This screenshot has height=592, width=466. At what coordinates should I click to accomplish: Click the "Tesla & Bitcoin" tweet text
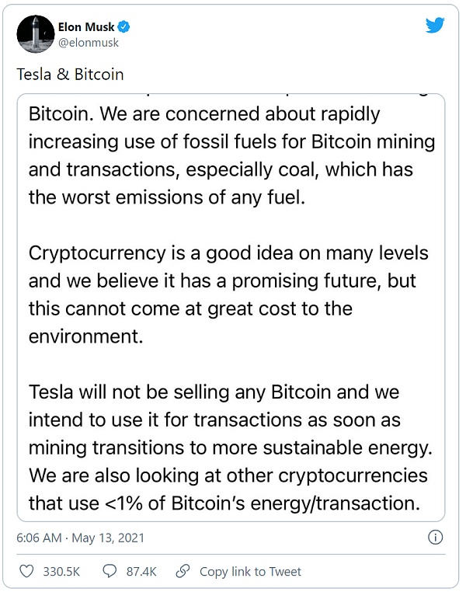coord(70,75)
